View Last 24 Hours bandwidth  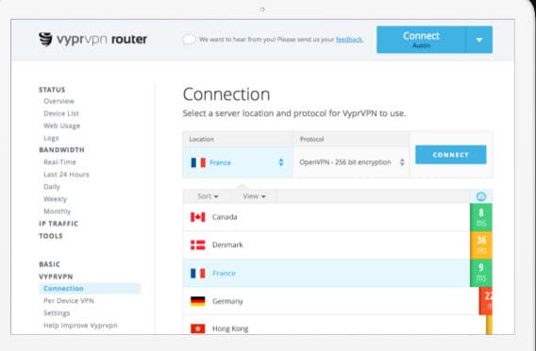coord(66,175)
